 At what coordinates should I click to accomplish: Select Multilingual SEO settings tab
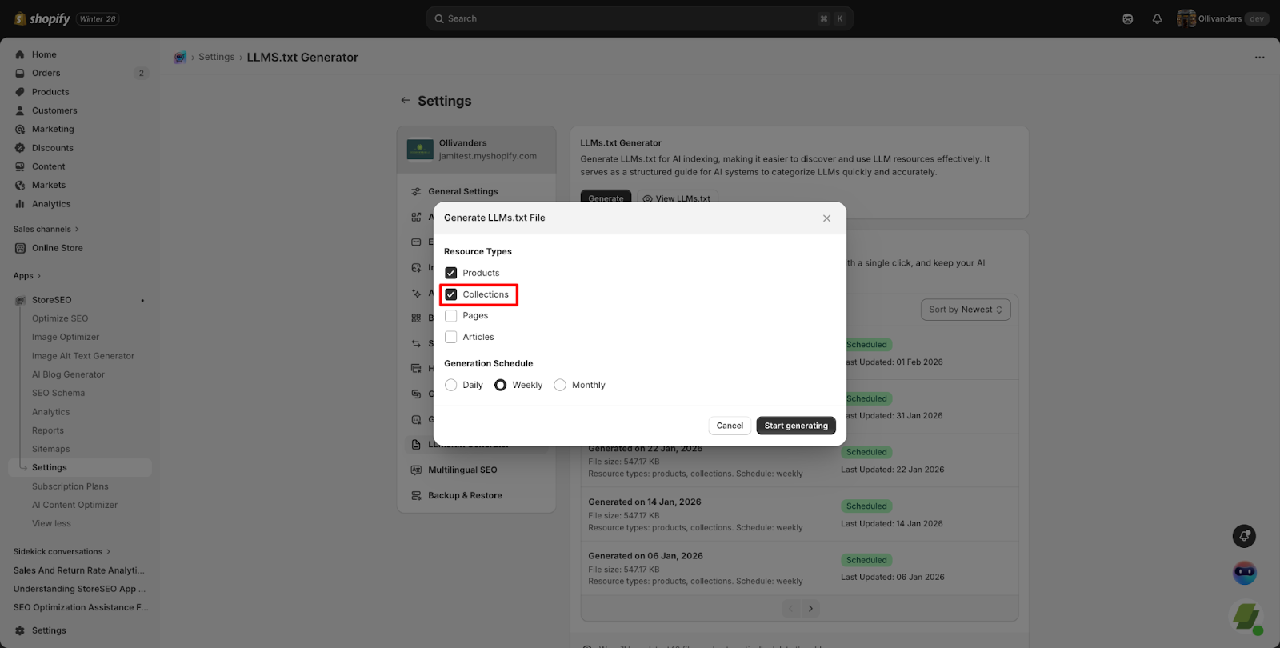coord(477,470)
